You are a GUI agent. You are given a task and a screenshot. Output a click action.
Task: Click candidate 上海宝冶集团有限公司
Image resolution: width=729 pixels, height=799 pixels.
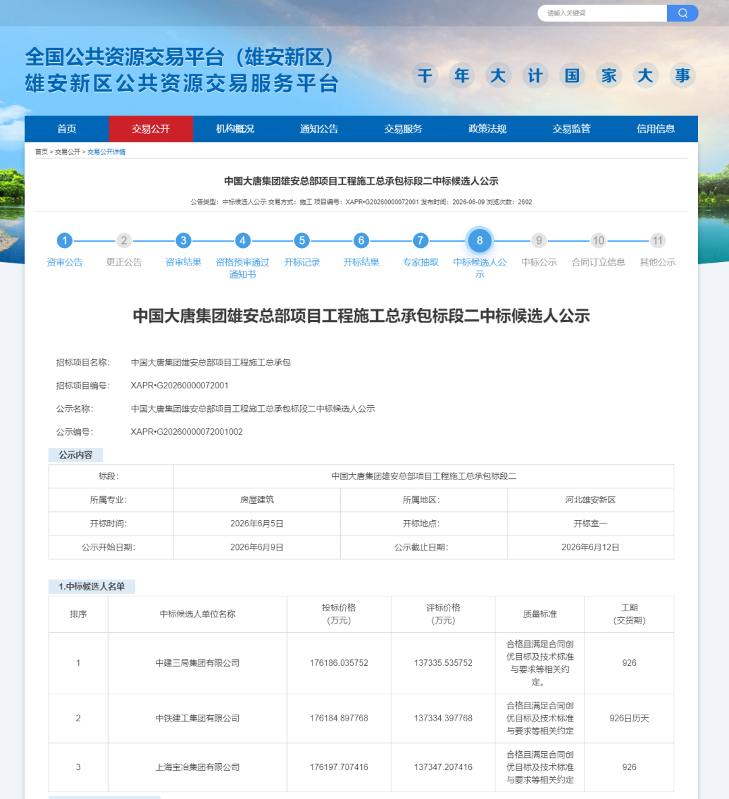pos(198,767)
